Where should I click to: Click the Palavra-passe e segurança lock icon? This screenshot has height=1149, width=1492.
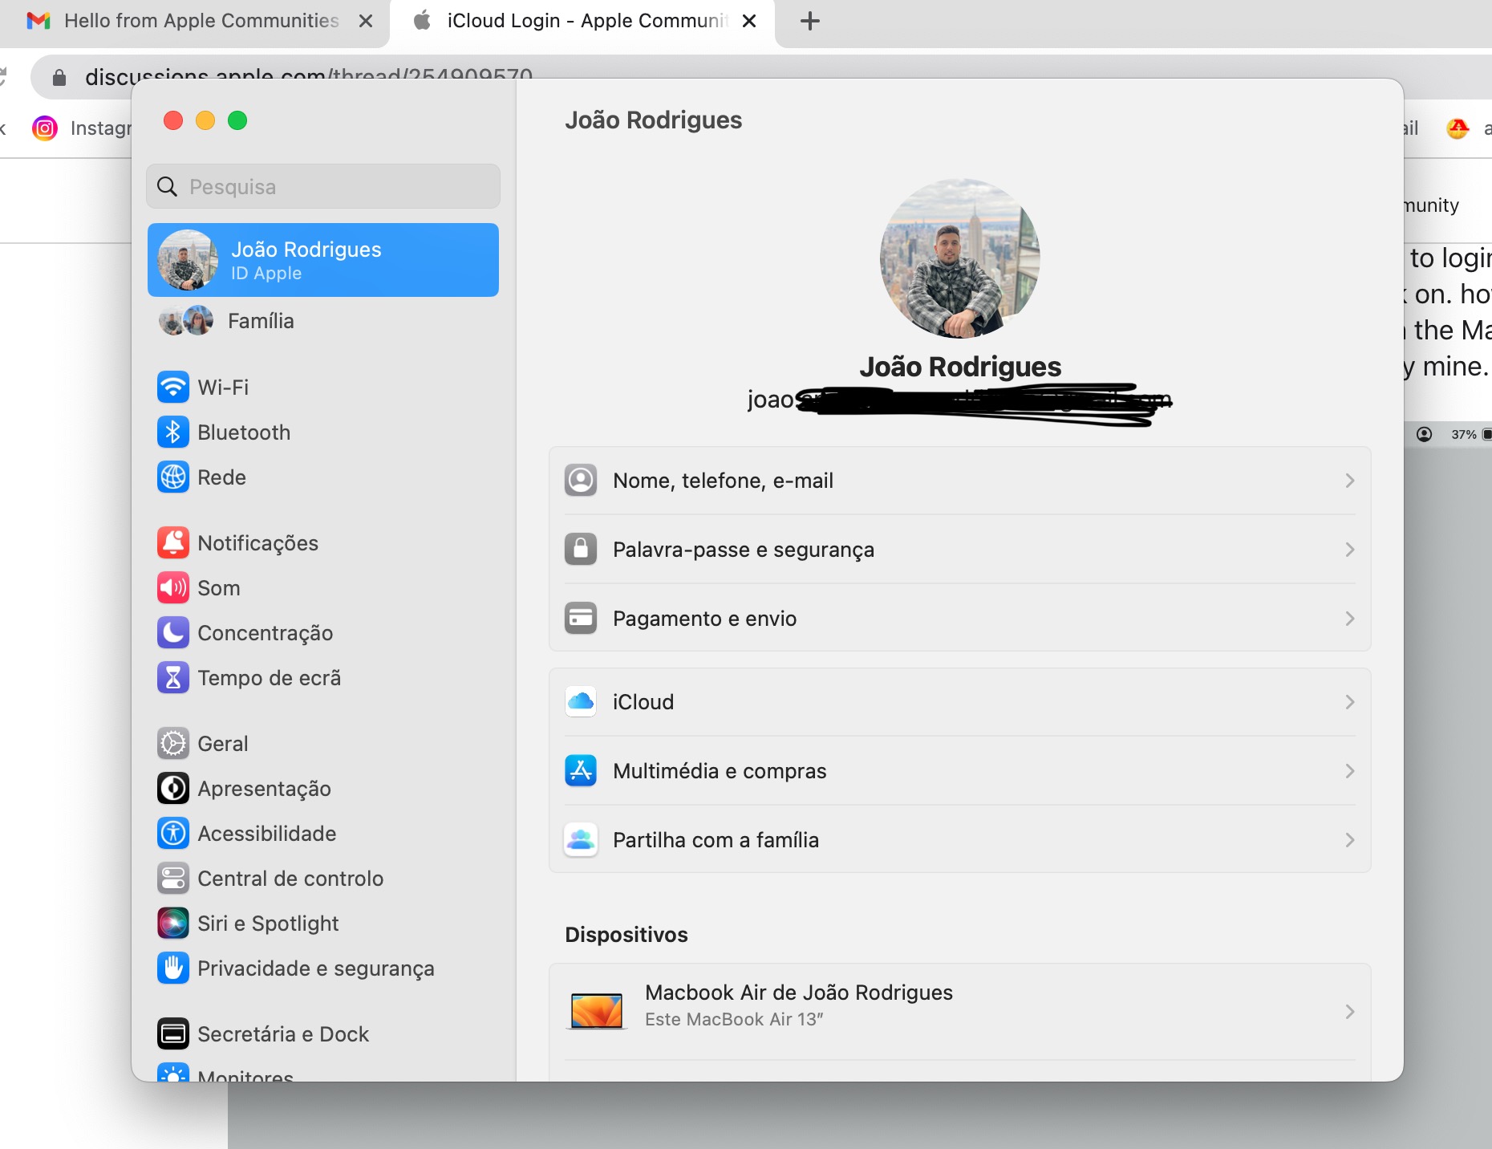click(x=581, y=550)
